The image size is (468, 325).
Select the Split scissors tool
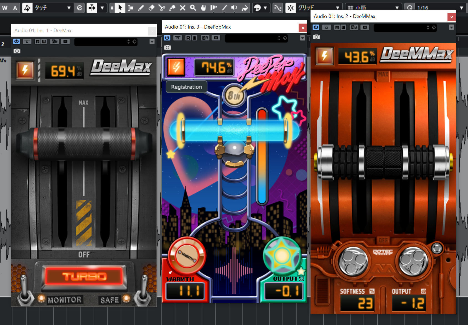pyautogui.click(x=162, y=8)
